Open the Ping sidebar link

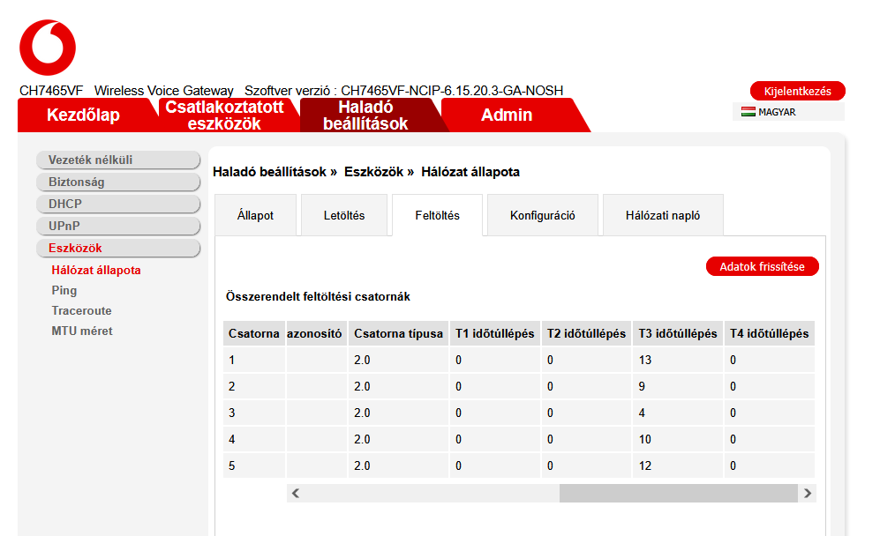click(64, 290)
